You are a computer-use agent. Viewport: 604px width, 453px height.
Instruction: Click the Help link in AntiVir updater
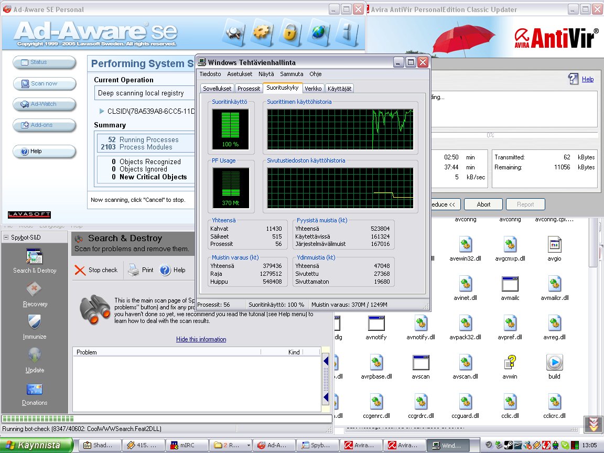click(x=588, y=79)
